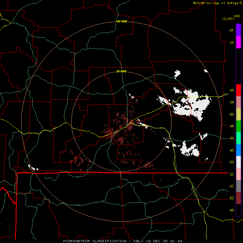Click the GR legend label
The image size is (243, 243).
pos(232,102)
